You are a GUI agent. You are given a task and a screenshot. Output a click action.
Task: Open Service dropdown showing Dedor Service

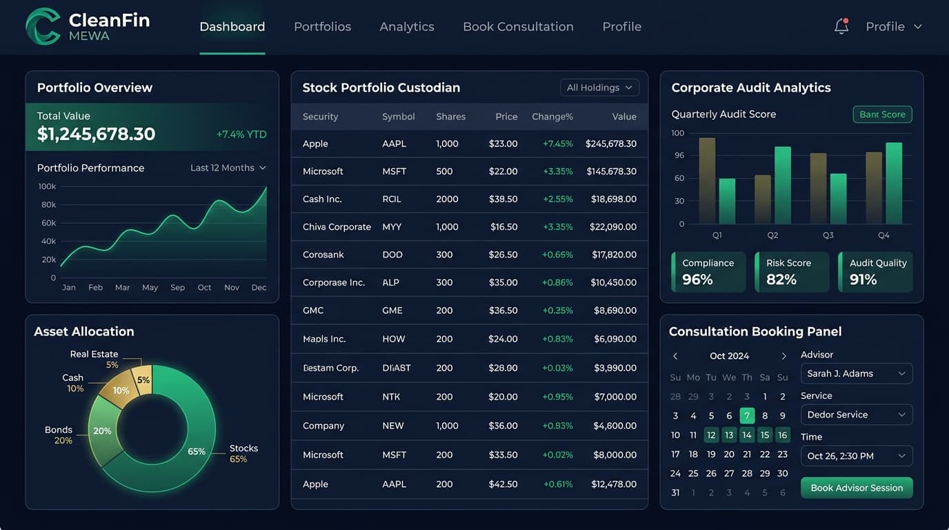pos(857,415)
